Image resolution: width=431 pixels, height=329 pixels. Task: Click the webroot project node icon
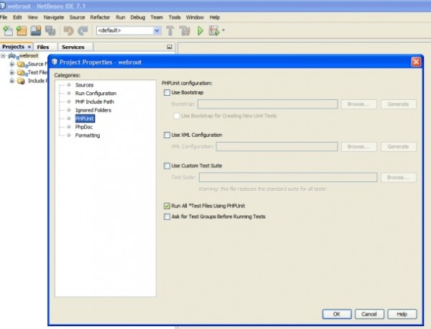[x=13, y=56]
